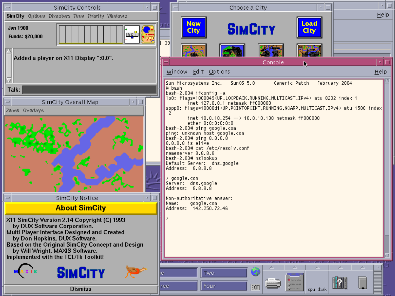Screen dimensions: 395x296
Task: Click the Trash can icon
Action: (x=362, y=283)
